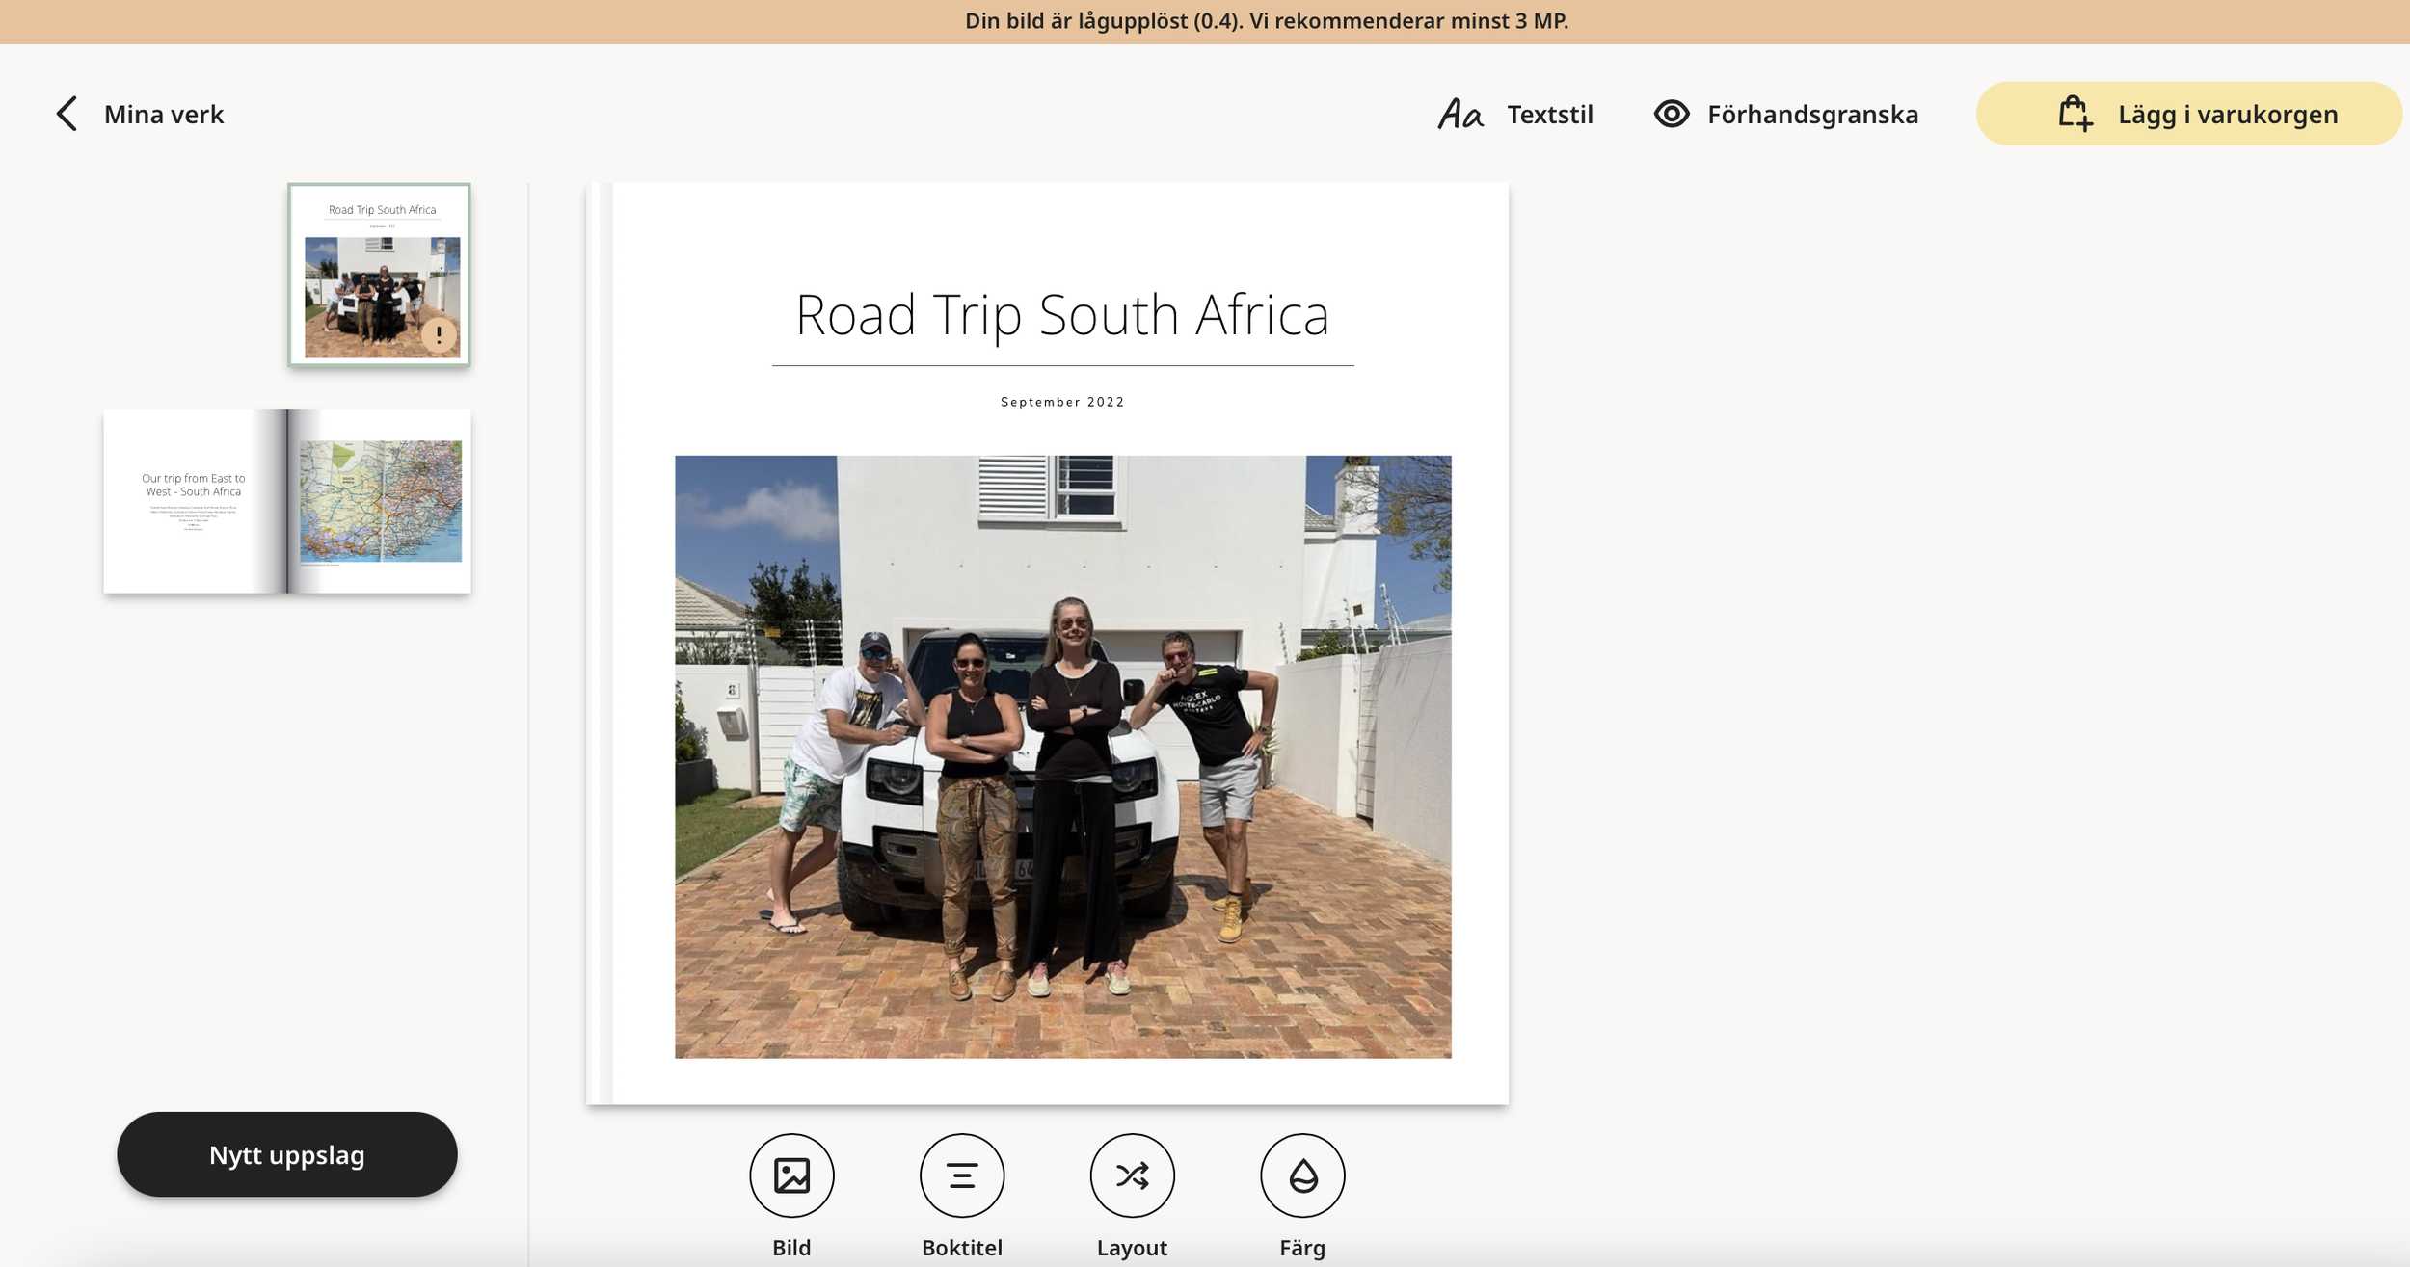The height and width of the screenshot is (1267, 2410).
Task: Click the Bild image icon
Action: (791, 1175)
